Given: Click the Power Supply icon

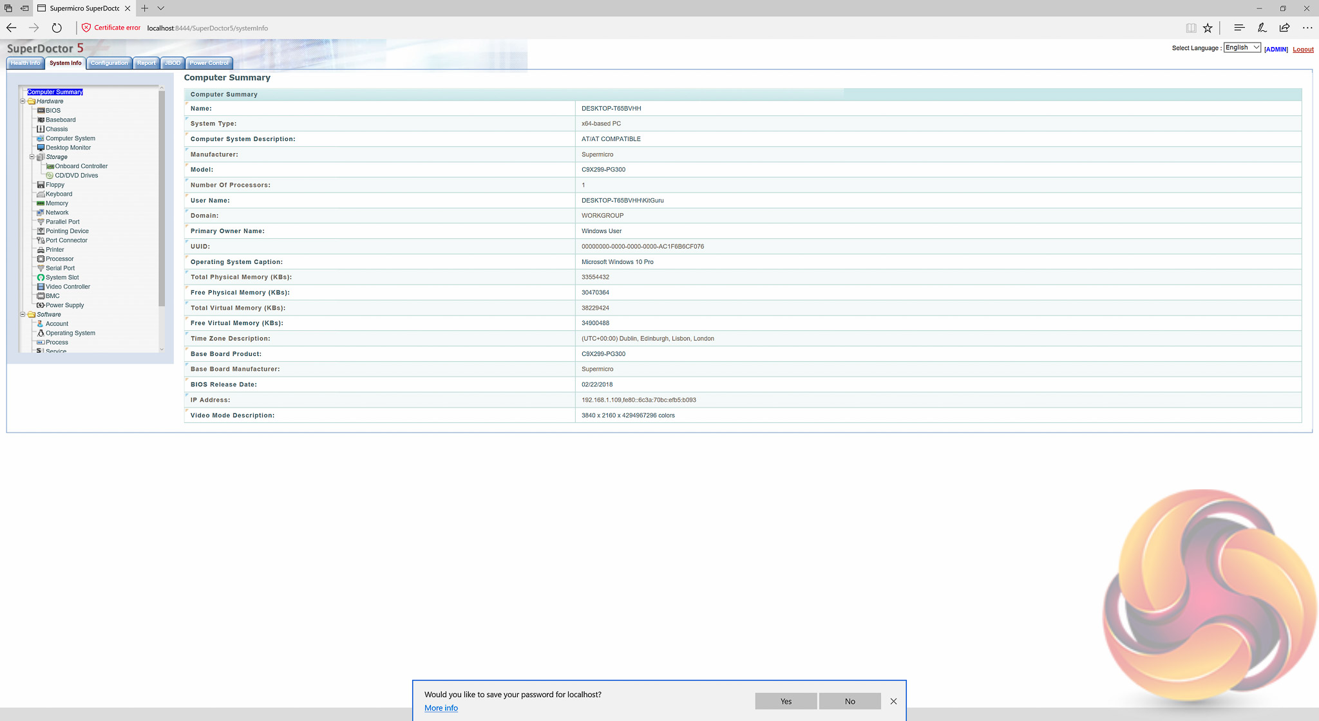Looking at the screenshot, I should click(x=41, y=305).
